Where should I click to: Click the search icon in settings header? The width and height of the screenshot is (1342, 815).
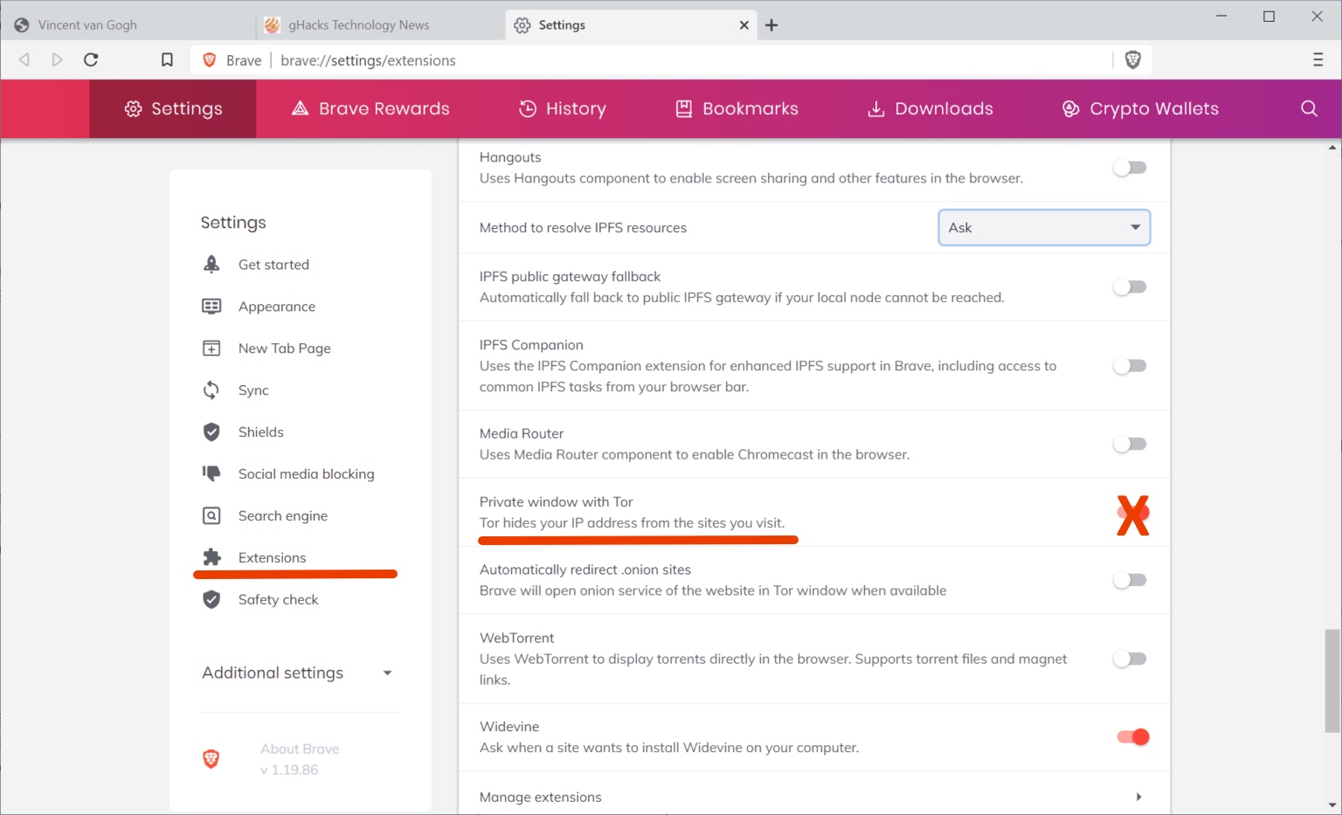1309,108
